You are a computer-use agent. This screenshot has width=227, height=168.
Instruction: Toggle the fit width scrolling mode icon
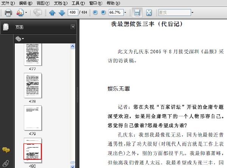point(137,12)
